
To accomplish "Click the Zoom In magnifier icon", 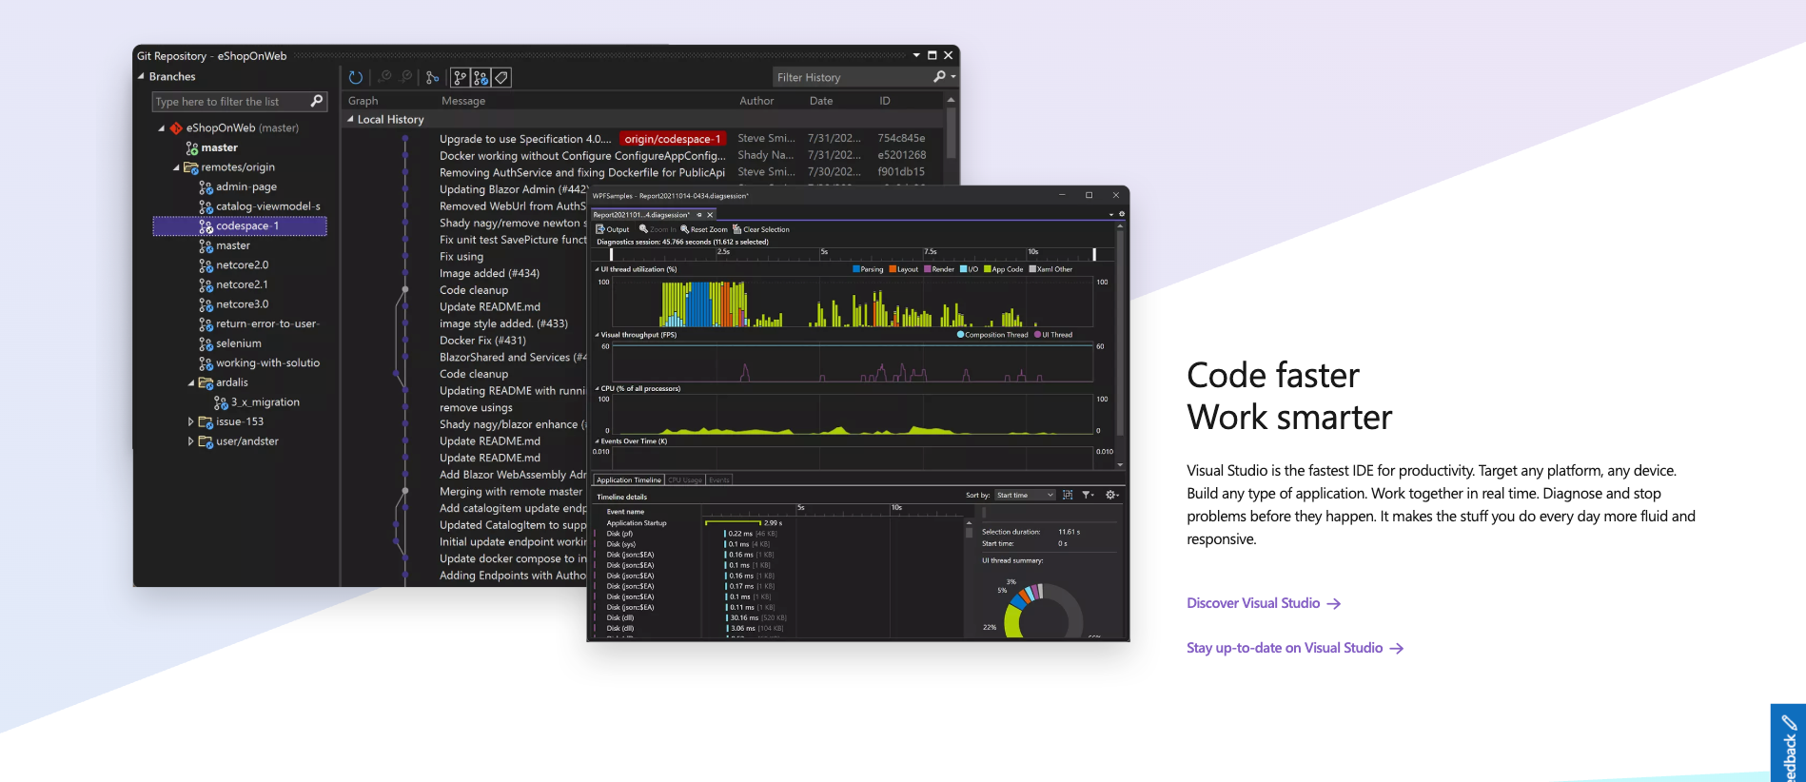I will tap(643, 229).
